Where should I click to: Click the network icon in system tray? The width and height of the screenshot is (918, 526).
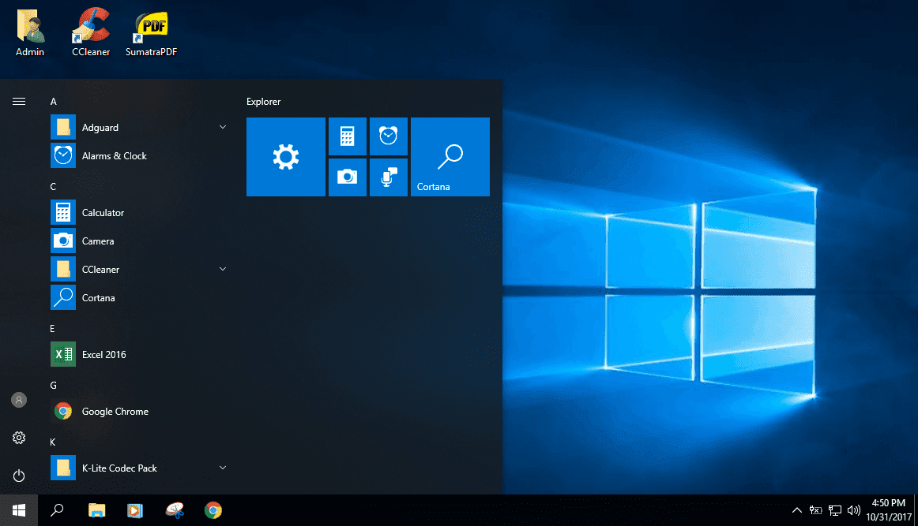[x=834, y=509]
